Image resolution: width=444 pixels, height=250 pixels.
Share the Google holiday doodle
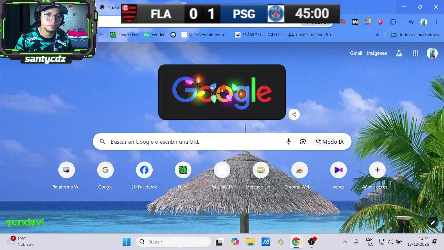294,114
